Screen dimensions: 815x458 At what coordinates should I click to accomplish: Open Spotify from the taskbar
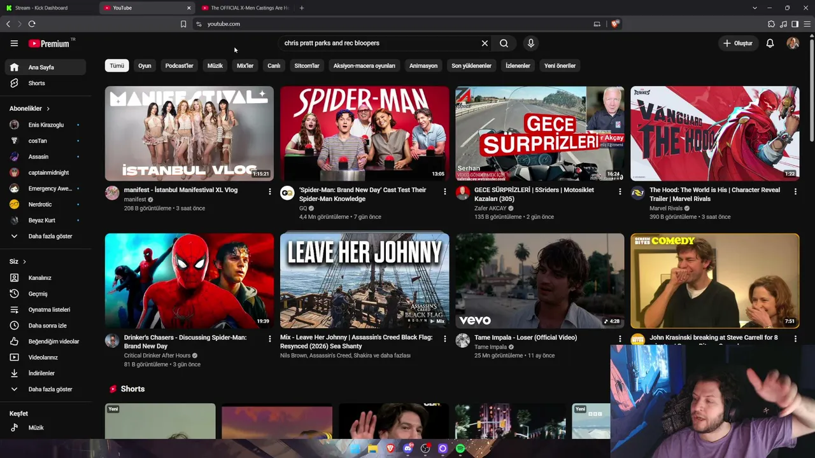click(460, 449)
